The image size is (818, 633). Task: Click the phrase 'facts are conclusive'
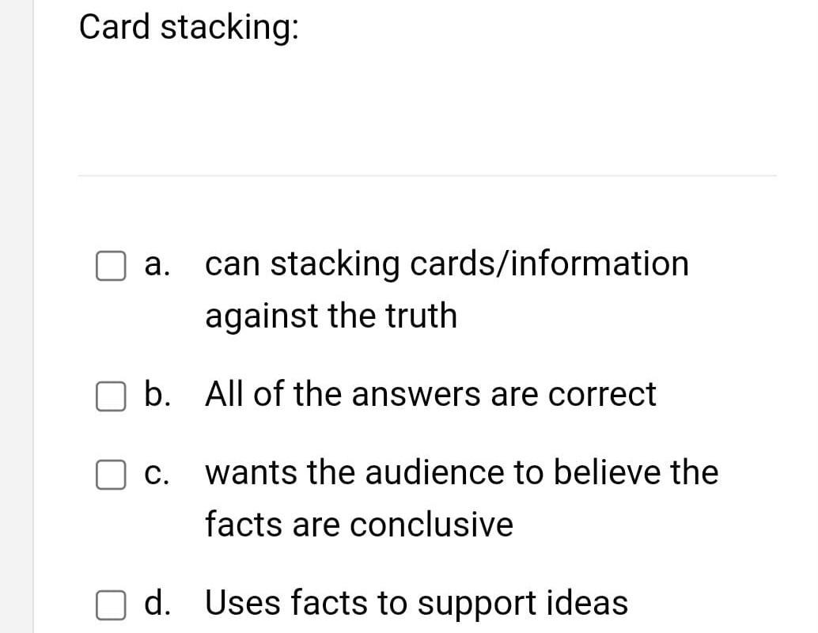[x=358, y=524]
